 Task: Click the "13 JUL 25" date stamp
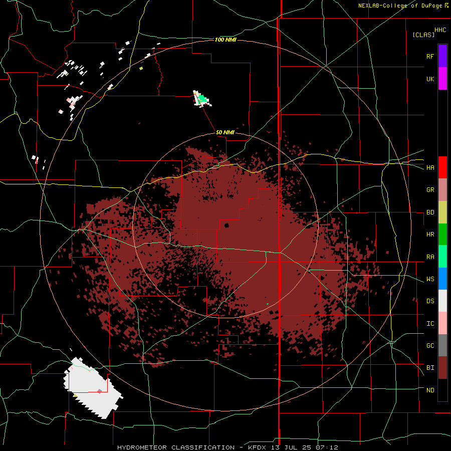(x=292, y=447)
